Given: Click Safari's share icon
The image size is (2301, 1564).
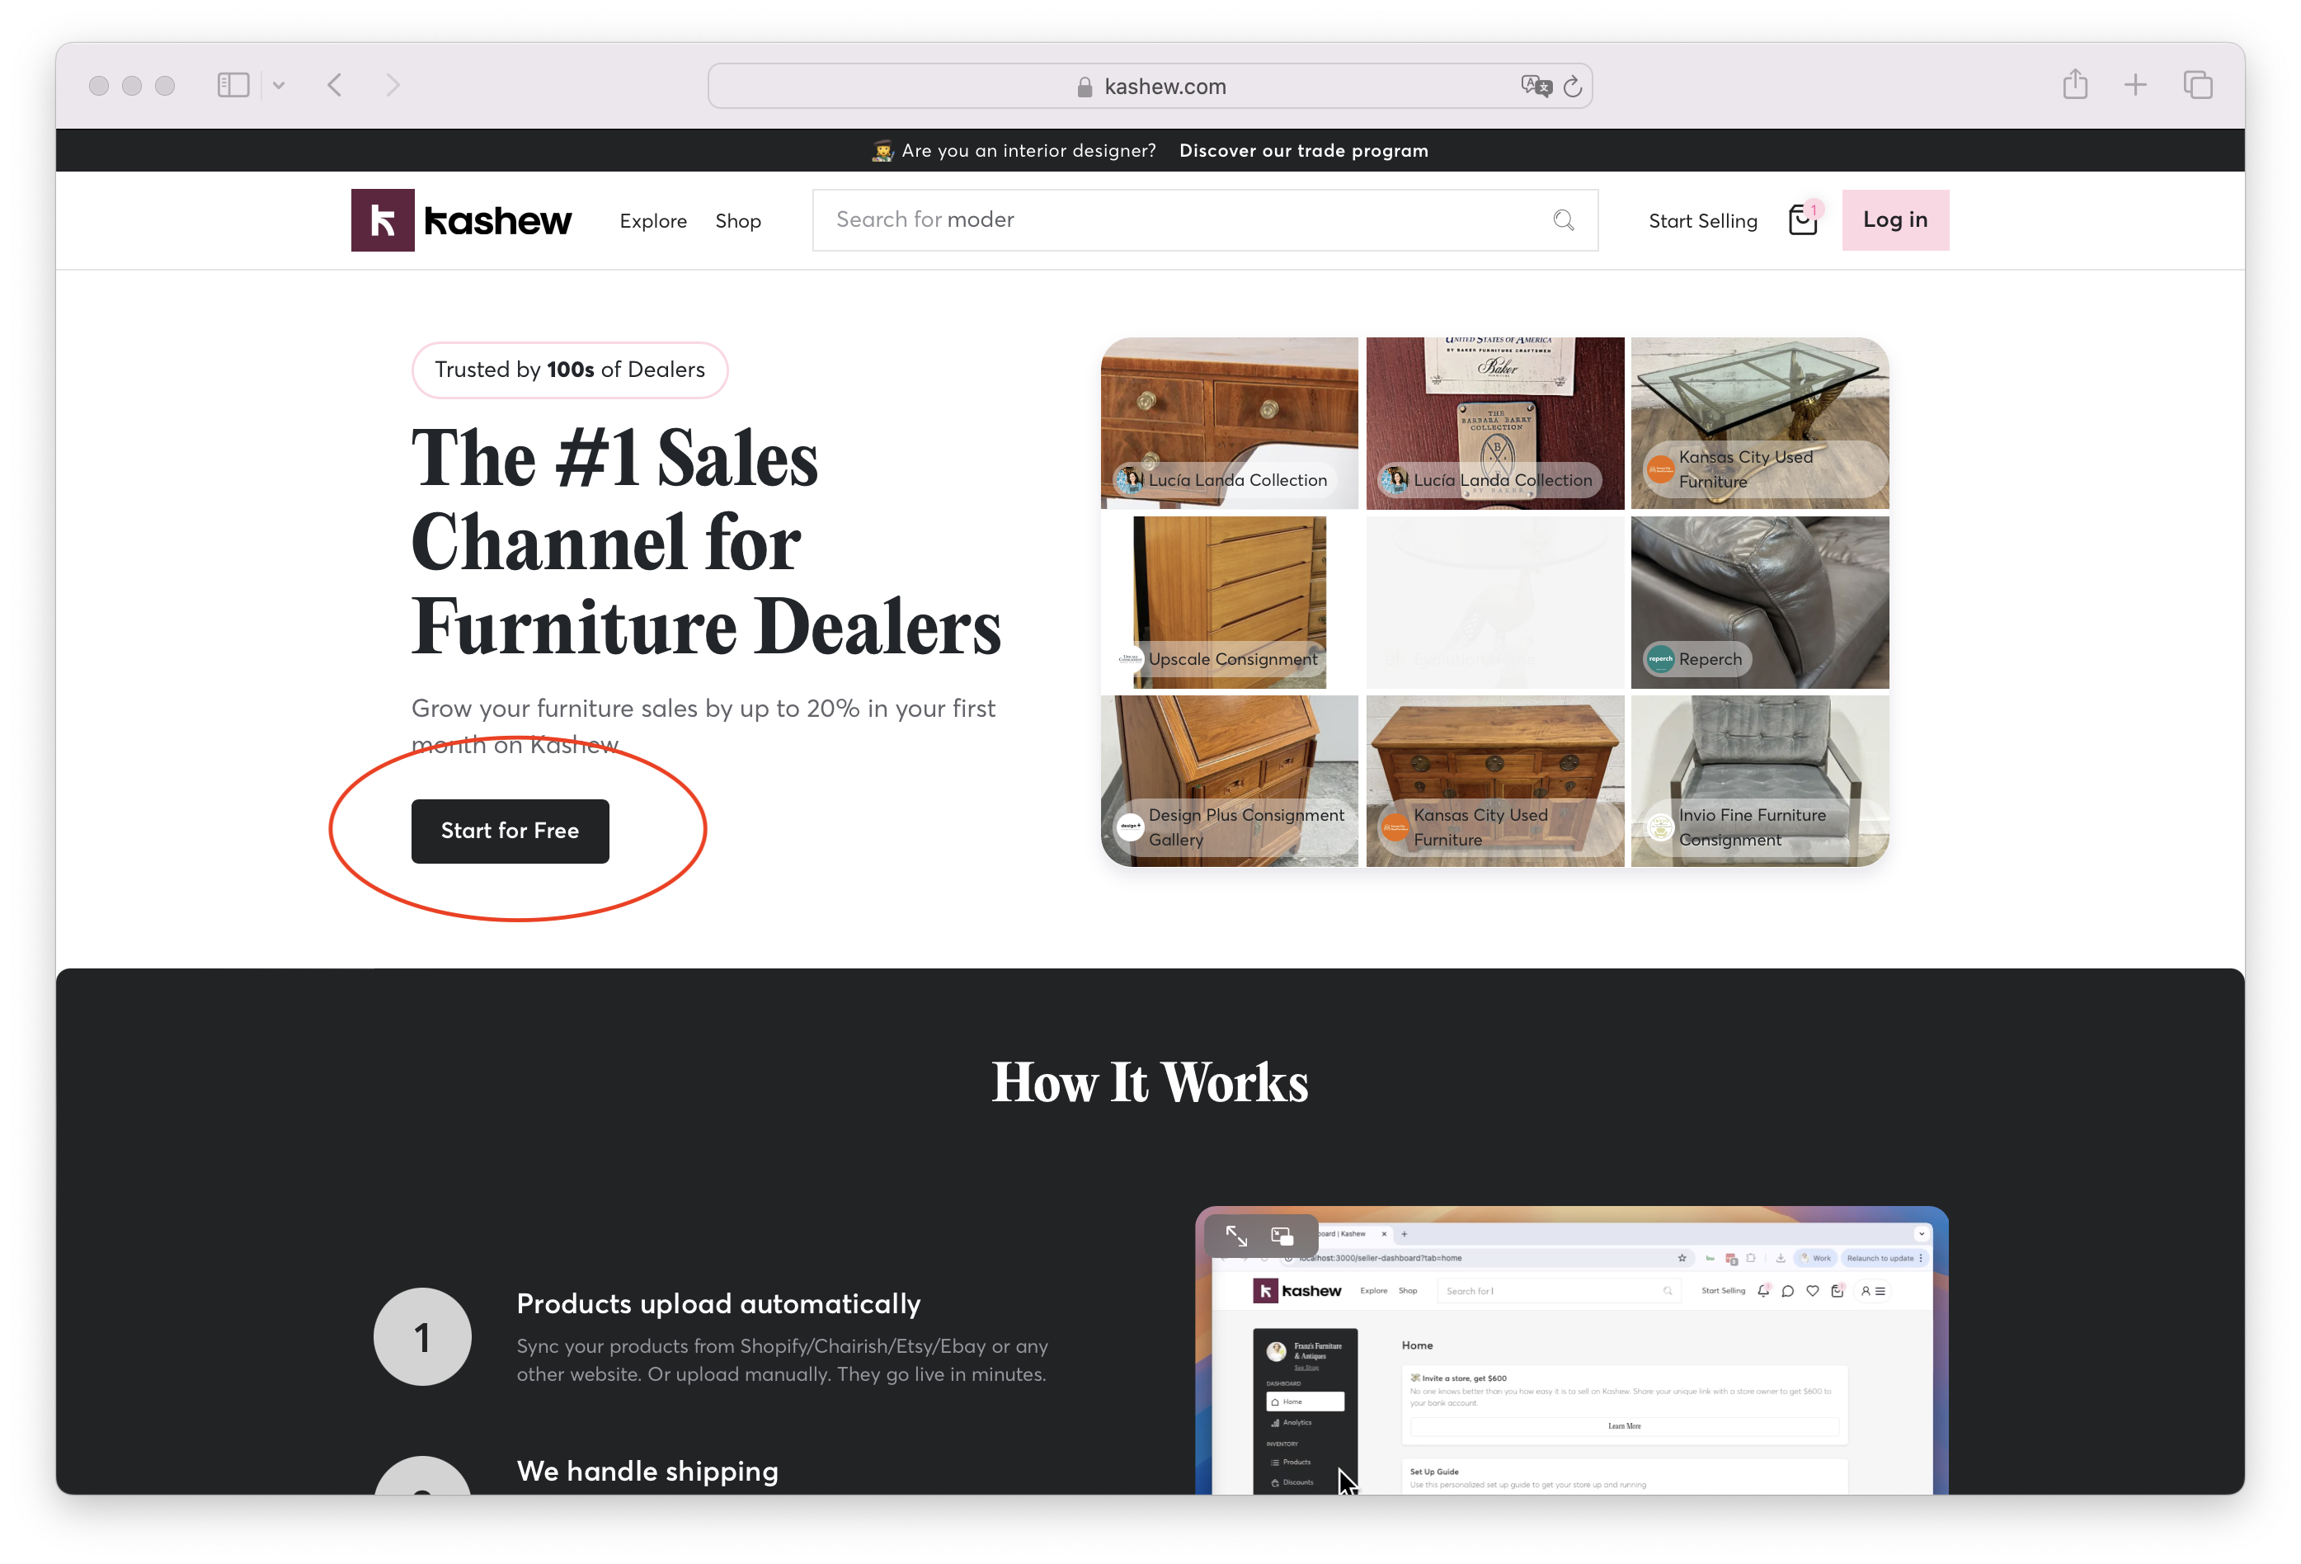Looking at the screenshot, I should click(2075, 85).
